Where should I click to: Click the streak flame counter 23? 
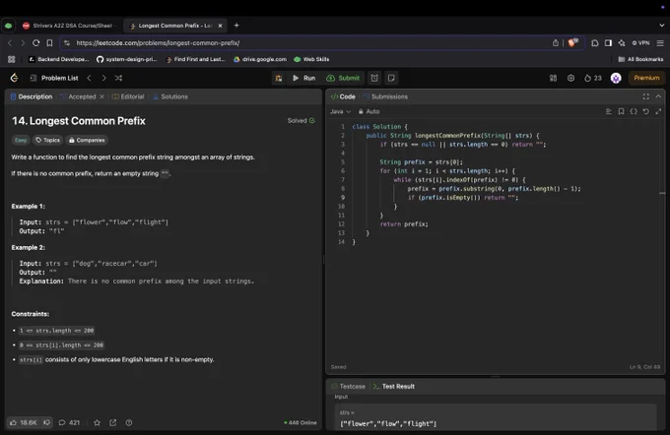[593, 78]
